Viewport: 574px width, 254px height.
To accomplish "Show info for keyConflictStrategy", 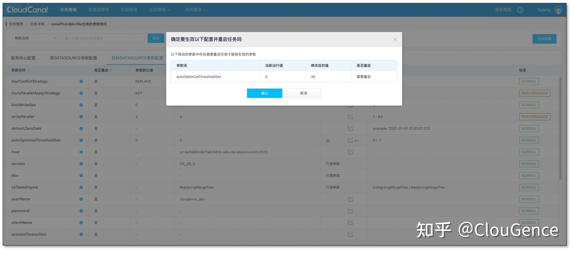I will (81, 81).
